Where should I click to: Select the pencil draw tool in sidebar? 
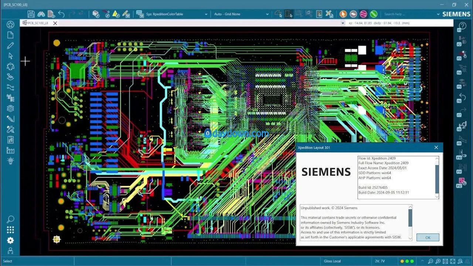(x=10, y=45)
